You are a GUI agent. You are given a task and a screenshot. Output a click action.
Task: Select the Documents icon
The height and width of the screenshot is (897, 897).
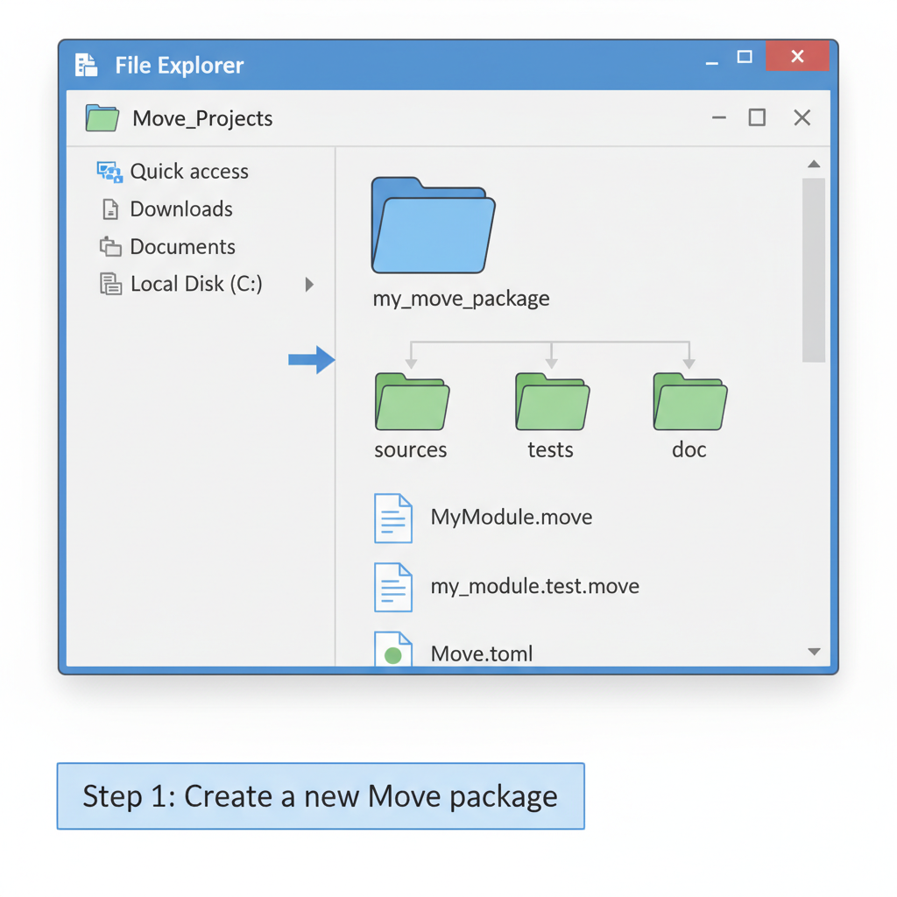point(111,246)
